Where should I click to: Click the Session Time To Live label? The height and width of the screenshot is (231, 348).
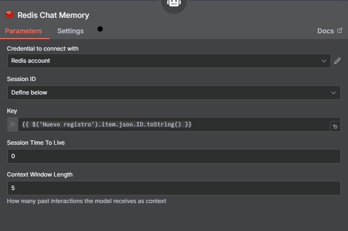click(x=36, y=143)
